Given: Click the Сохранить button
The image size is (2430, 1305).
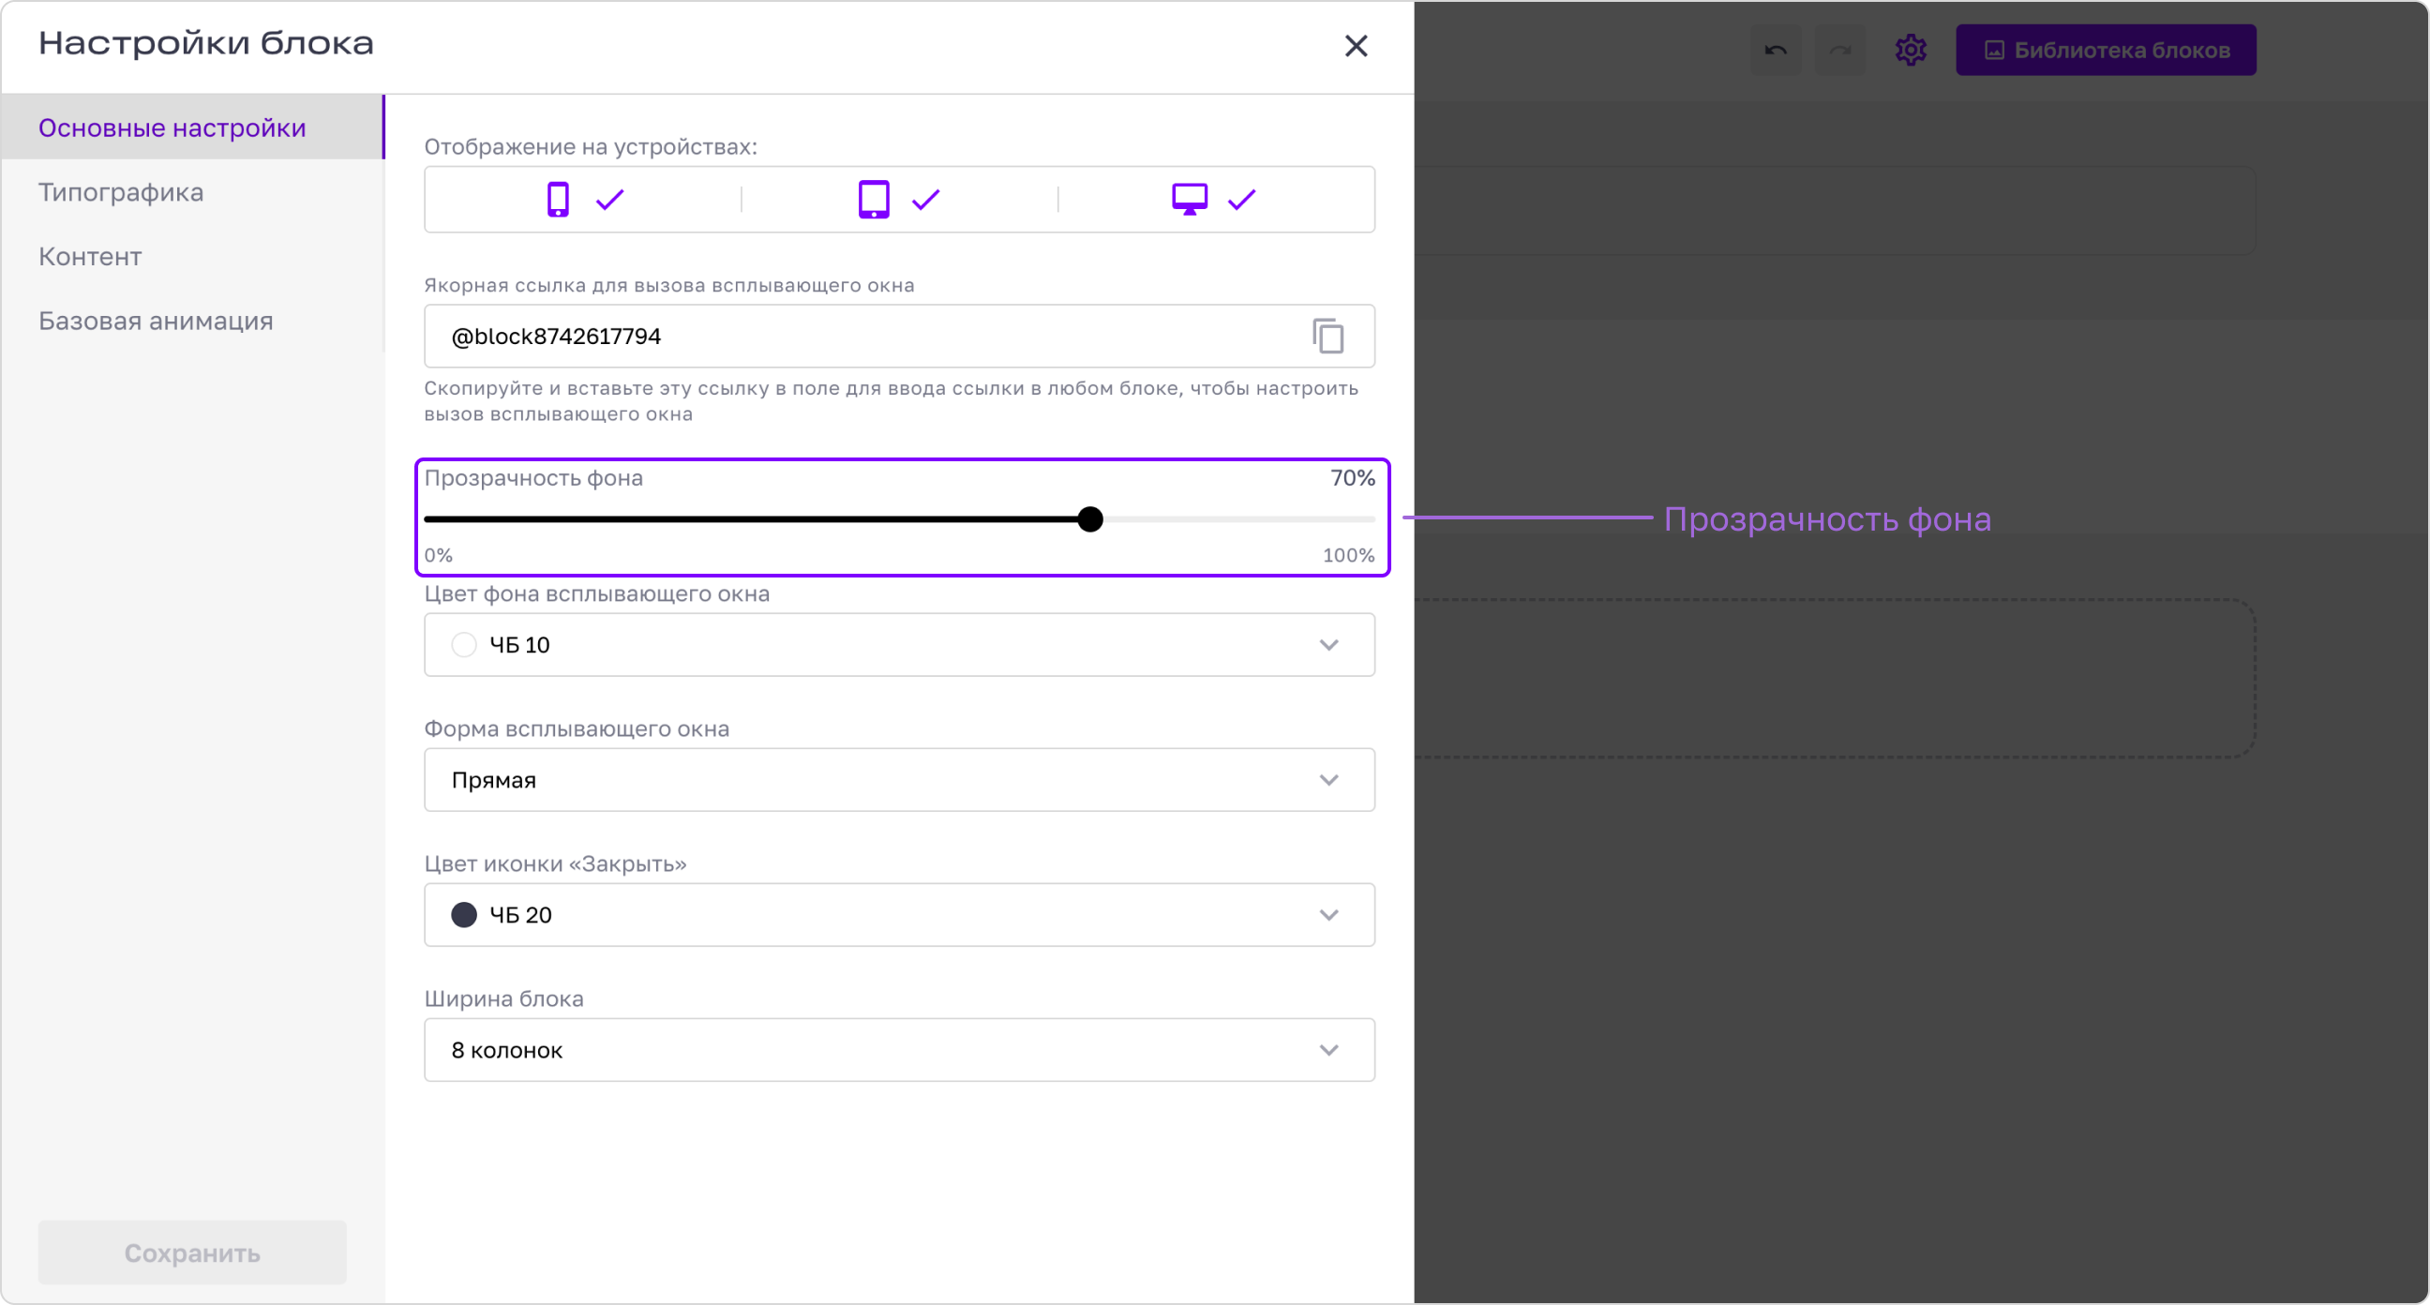Looking at the screenshot, I should coord(192,1252).
